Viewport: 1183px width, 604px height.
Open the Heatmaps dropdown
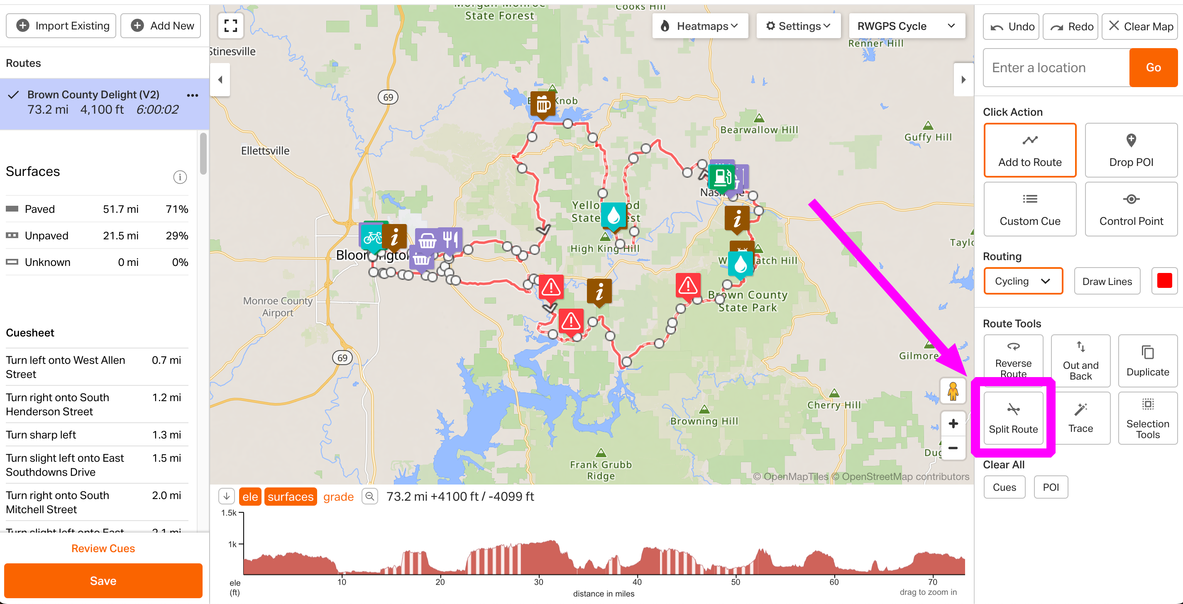[x=700, y=26]
